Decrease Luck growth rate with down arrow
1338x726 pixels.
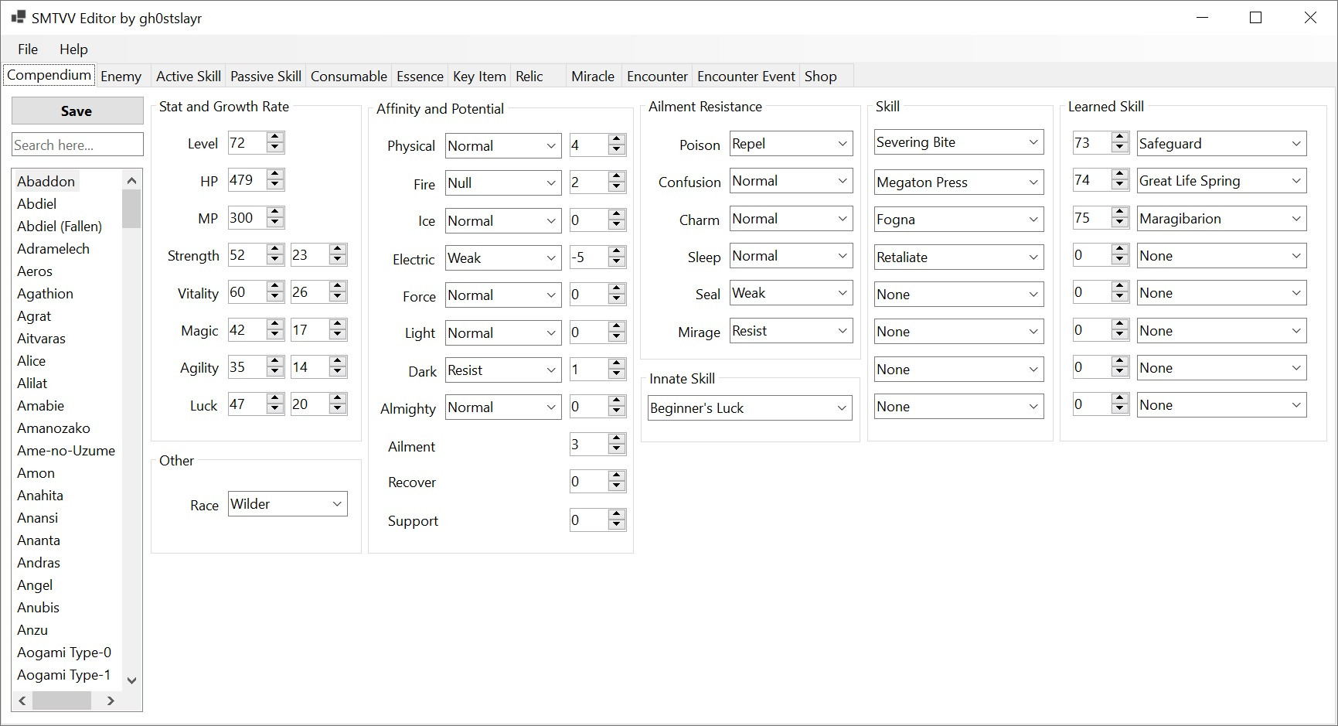coord(338,410)
